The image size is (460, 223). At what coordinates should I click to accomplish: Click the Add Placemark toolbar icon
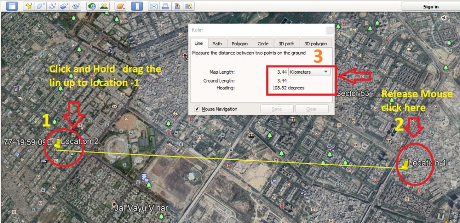[29, 6]
